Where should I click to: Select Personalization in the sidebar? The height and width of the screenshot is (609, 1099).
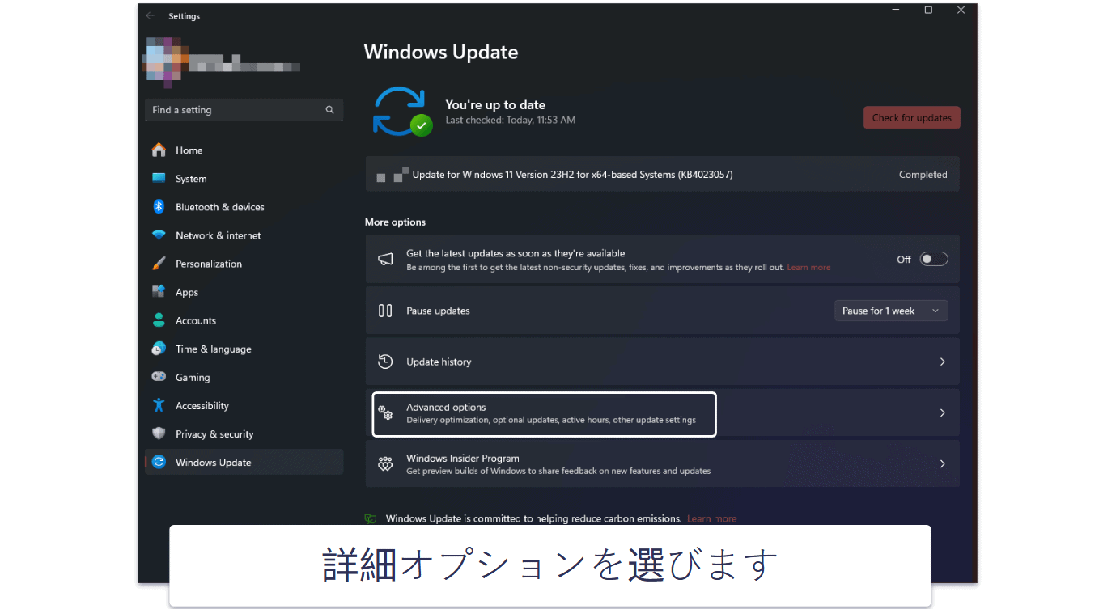244,264
